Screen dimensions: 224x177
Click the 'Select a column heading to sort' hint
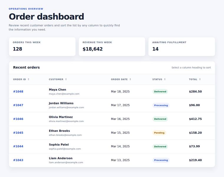pyautogui.click(x=191, y=68)
